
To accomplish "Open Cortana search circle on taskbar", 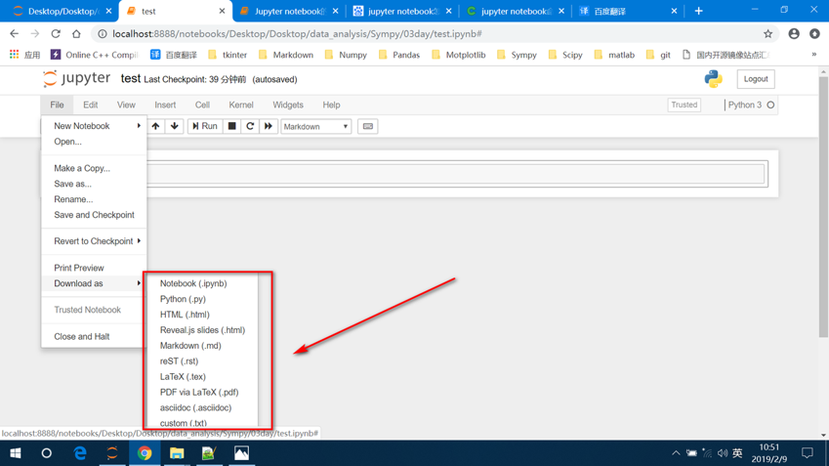I will coord(47,453).
